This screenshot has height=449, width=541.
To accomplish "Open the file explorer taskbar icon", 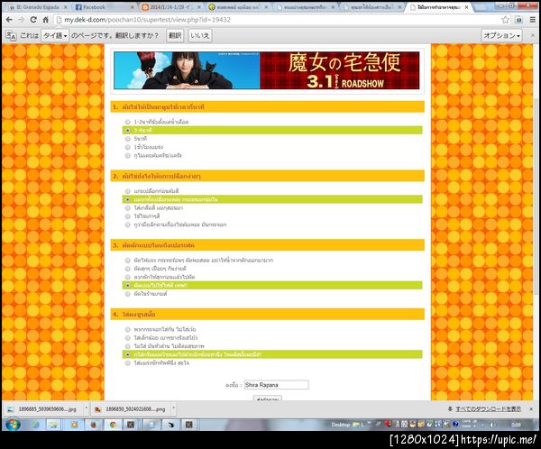I will coord(53,425).
